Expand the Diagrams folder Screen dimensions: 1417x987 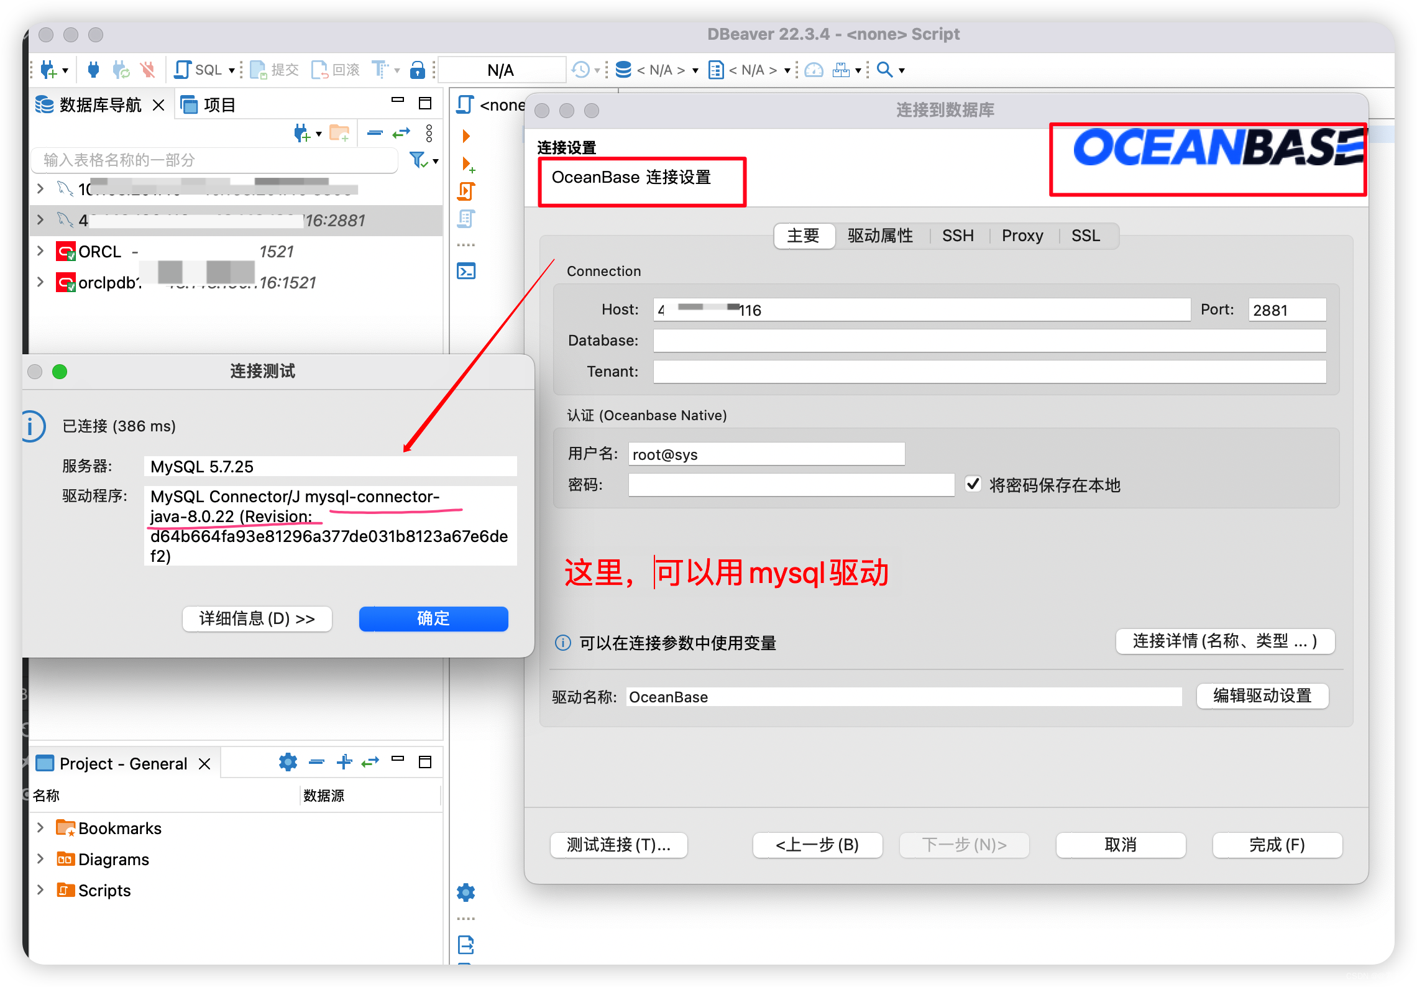tap(40, 859)
